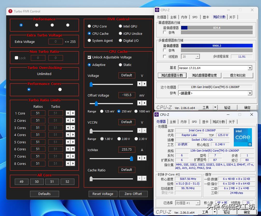The height and width of the screenshot is (216, 261).
Task: Uncheck Unlock Adjustable Voltage
Action: (x=89, y=57)
